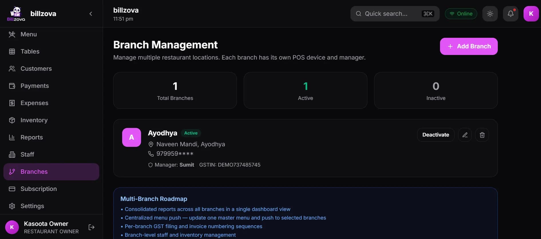Click the Kasoota Owner K avatar in the sidebar
541x239 pixels.
[12, 227]
